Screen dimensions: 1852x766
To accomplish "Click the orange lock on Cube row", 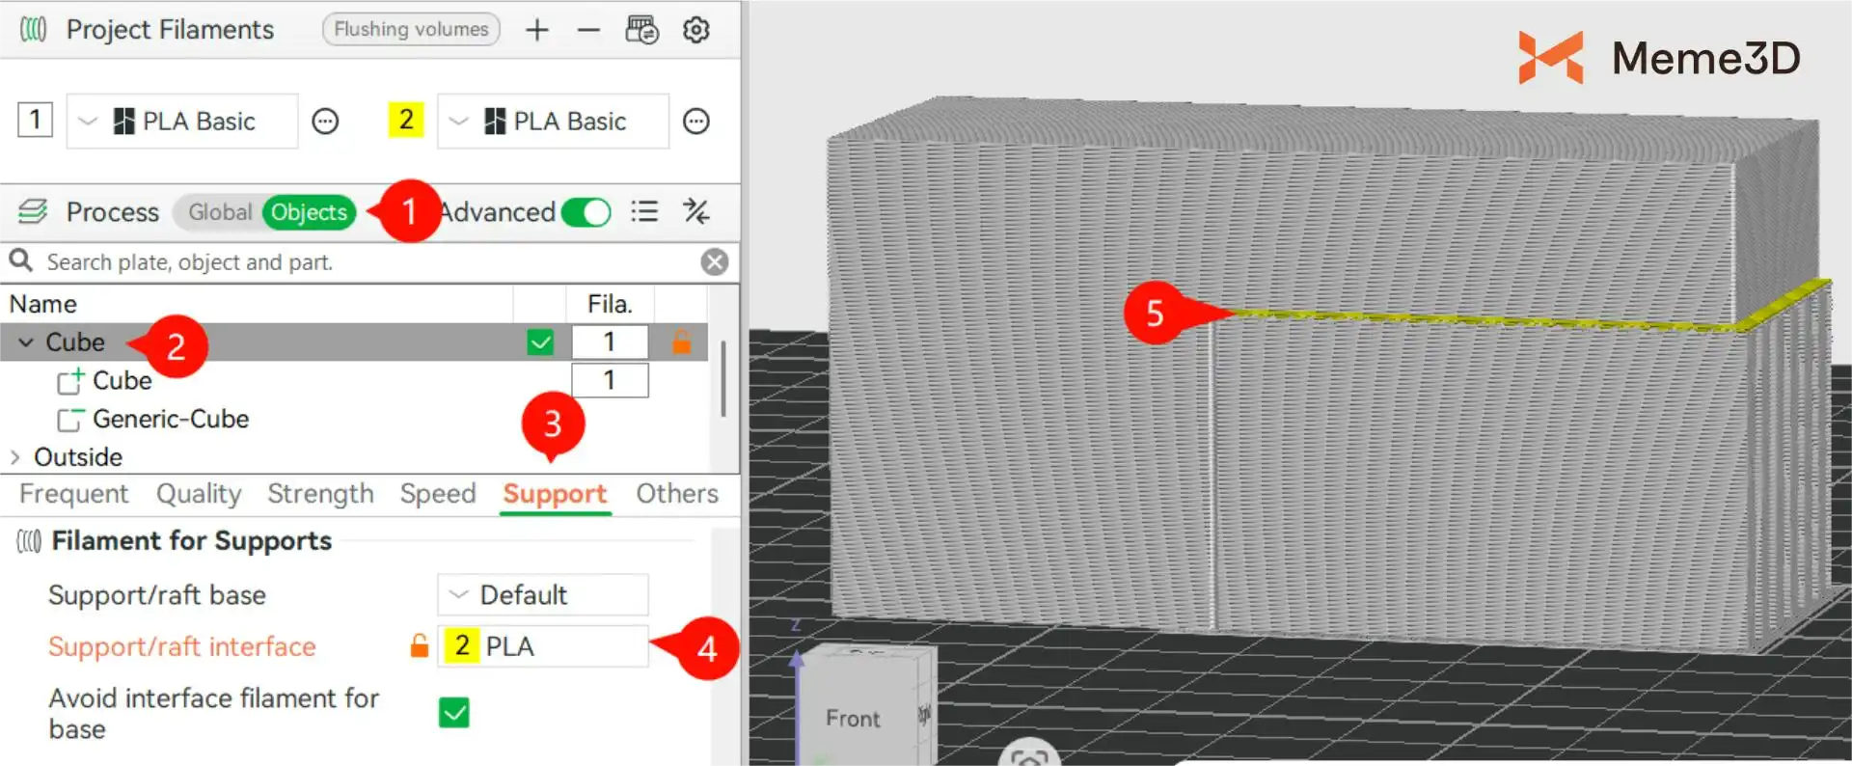I will click(681, 342).
